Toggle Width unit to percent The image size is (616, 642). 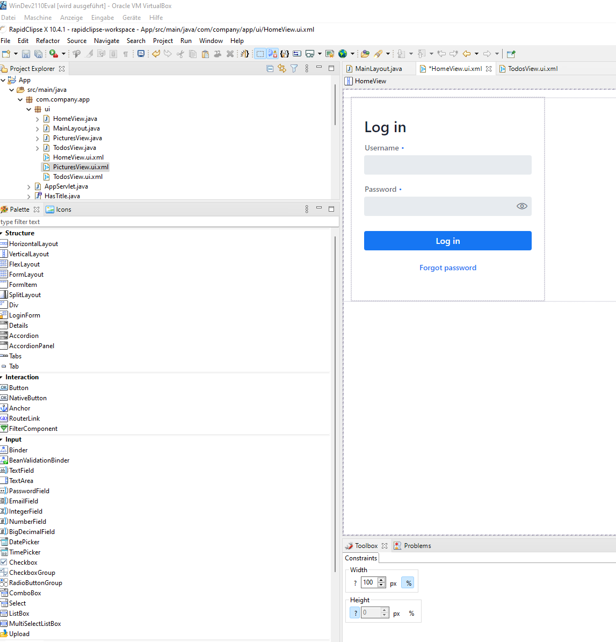pyautogui.click(x=409, y=583)
